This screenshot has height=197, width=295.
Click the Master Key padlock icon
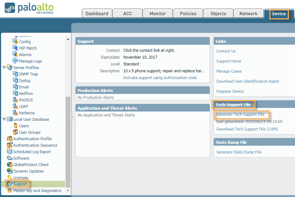pos(10,190)
